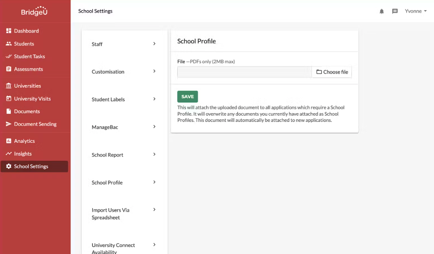434x254 pixels.
Task: Expand School Report chevron
Action: [x=154, y=154]
